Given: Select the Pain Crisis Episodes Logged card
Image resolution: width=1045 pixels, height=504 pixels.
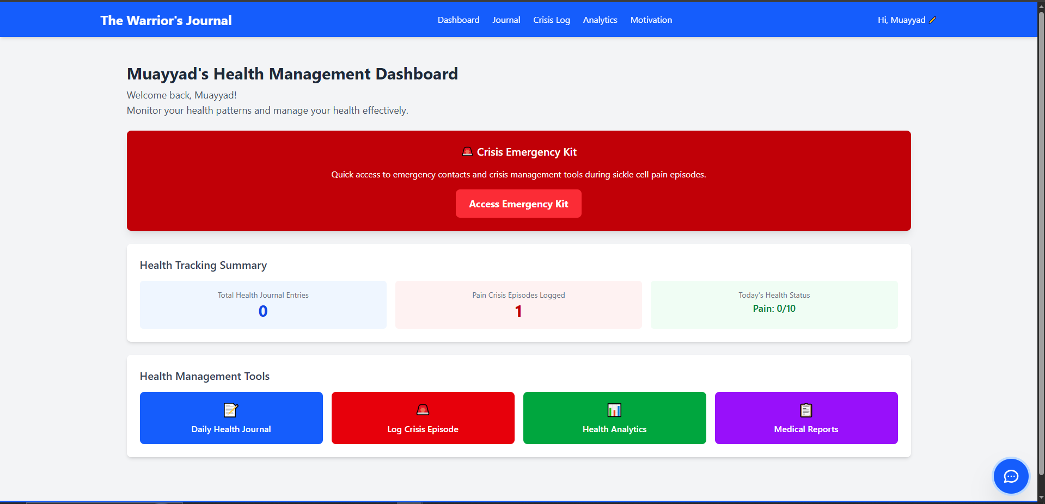Looking at the screenshot, I should tap(518, 305).
